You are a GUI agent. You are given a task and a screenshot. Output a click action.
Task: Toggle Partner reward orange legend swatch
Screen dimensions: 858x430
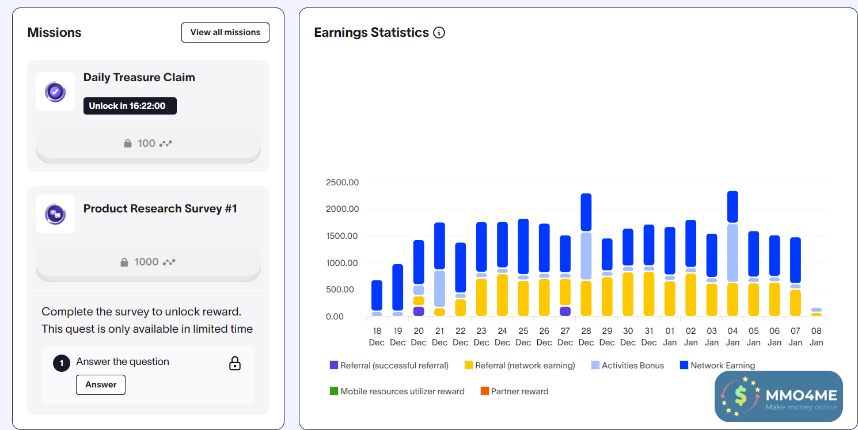coord(484,391)
